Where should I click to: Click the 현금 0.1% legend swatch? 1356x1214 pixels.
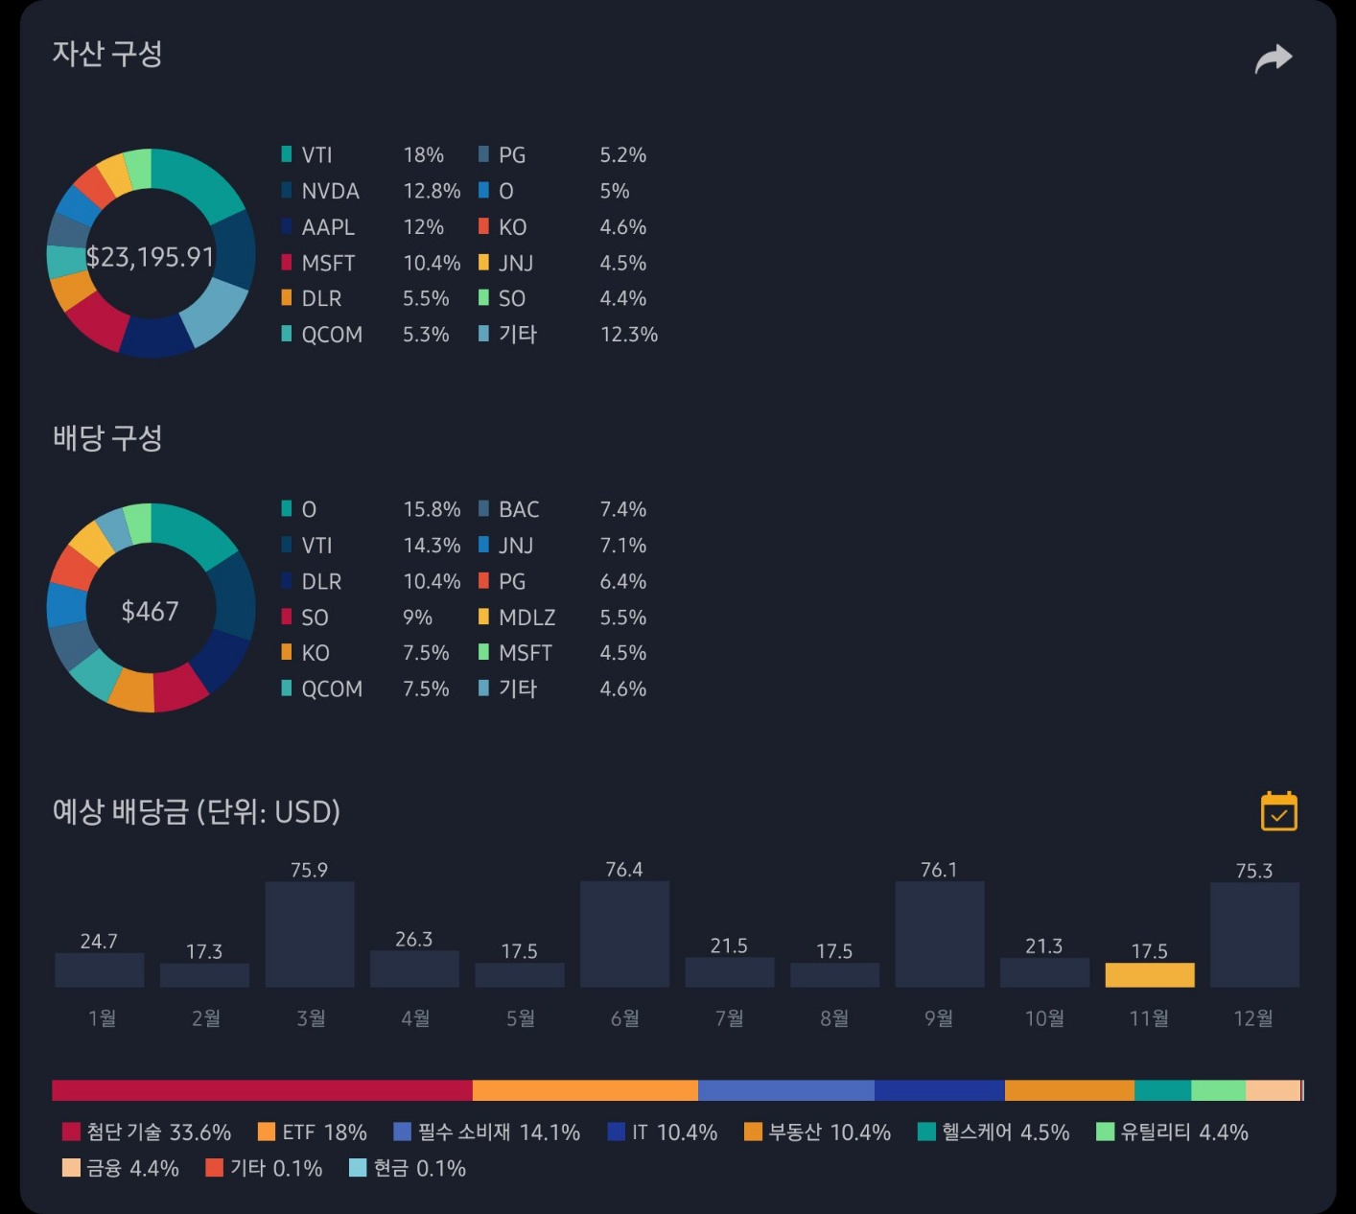point(358,1168)
